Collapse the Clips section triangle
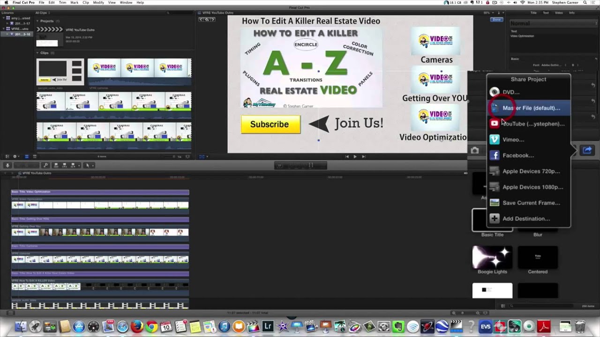600x337 pixels. 38,53
